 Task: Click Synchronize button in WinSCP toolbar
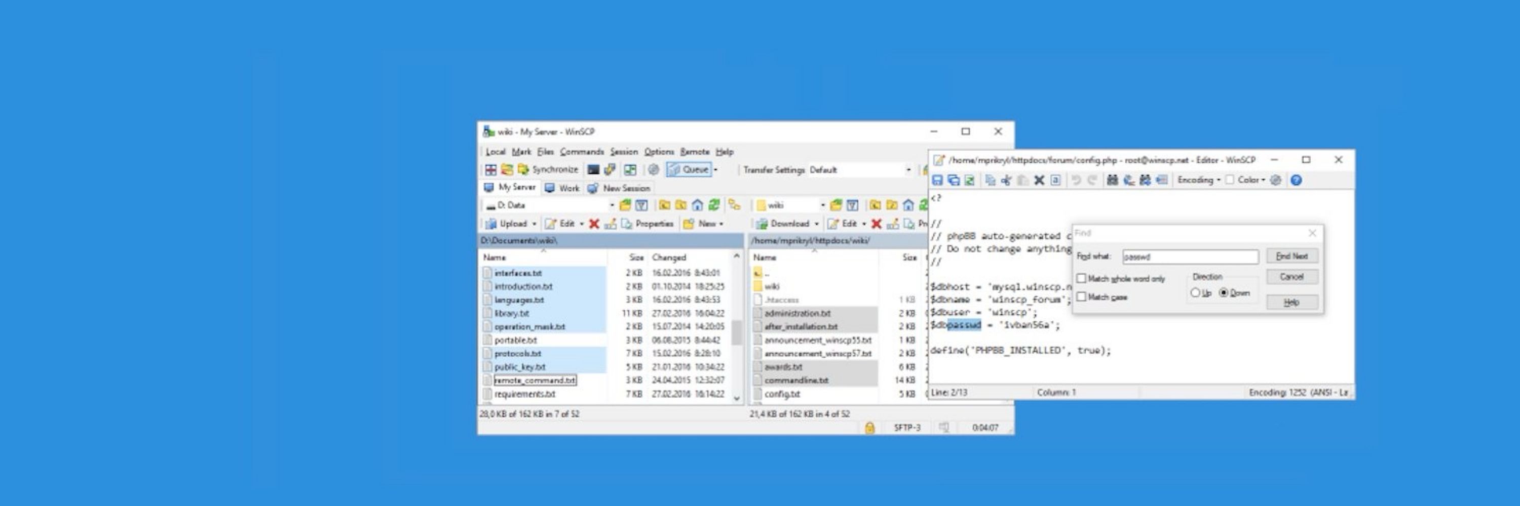point(548,170)
